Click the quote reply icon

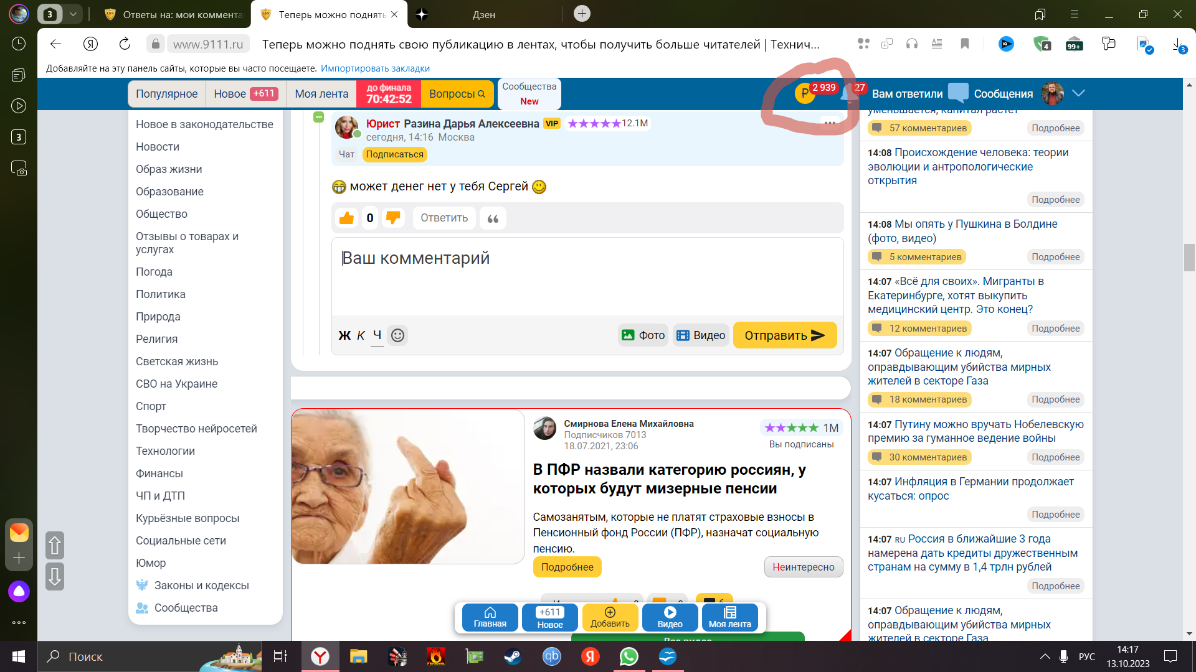click(493, 218)
